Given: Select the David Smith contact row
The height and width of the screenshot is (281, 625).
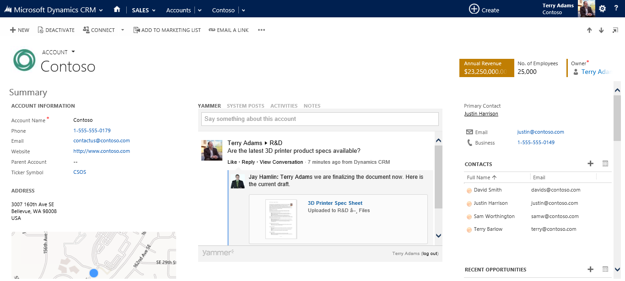Looking at the screenshot, I should [x=538, y=190].
